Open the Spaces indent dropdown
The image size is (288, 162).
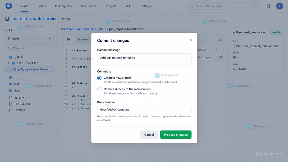pos(204,50)
